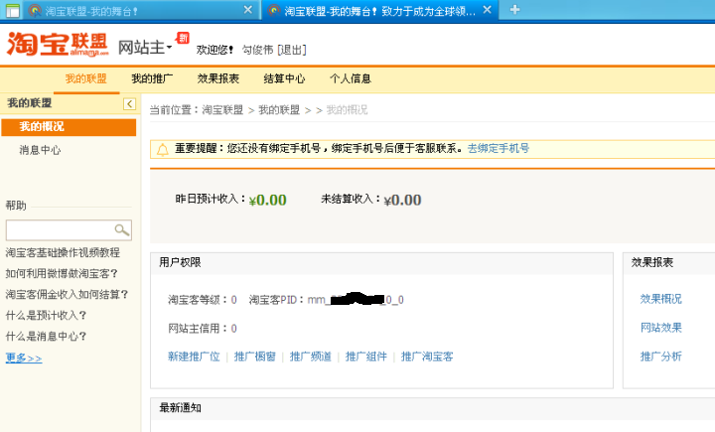Click the 未结算收入 ¥0.00 amount

[402, 200]
